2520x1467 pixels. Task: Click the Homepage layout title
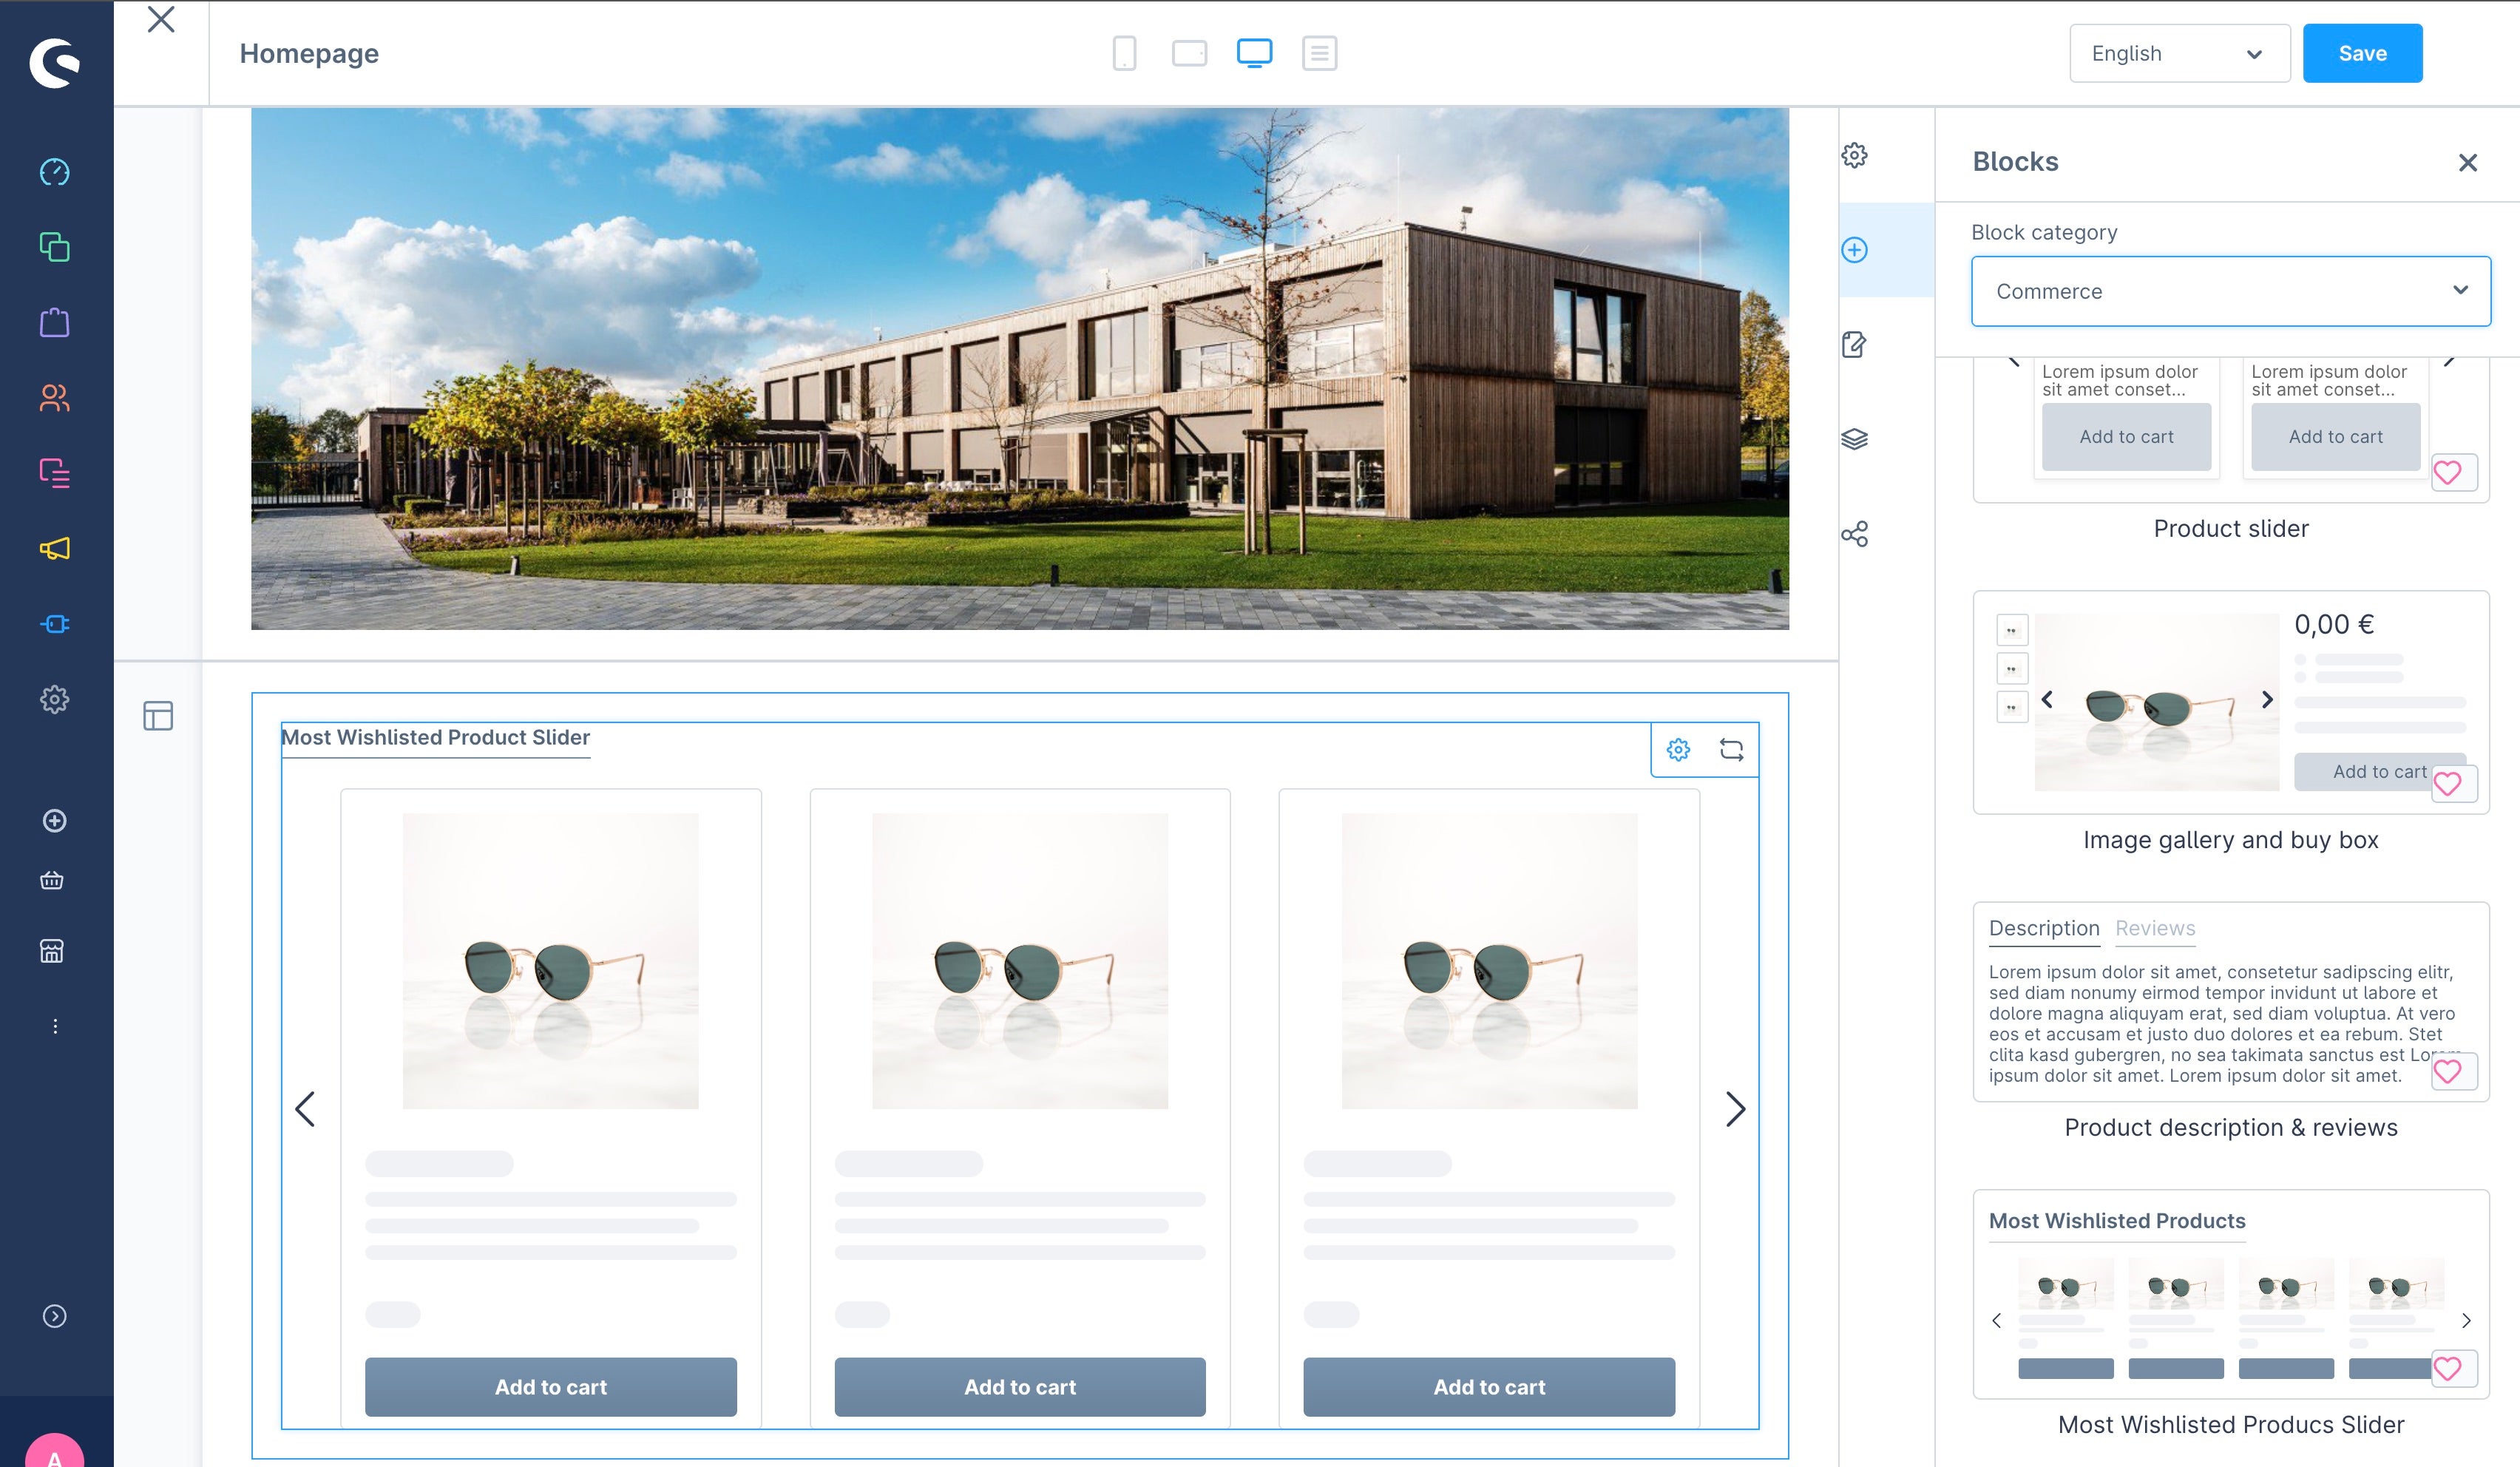(309, 53)
